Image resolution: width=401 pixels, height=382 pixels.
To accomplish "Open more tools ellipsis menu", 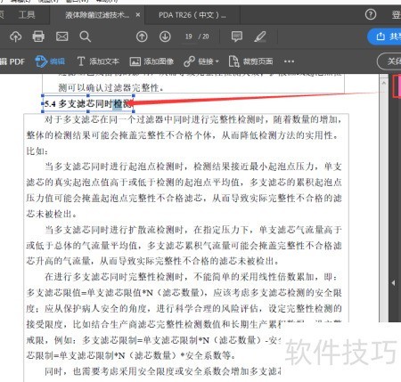I will 289,61.
